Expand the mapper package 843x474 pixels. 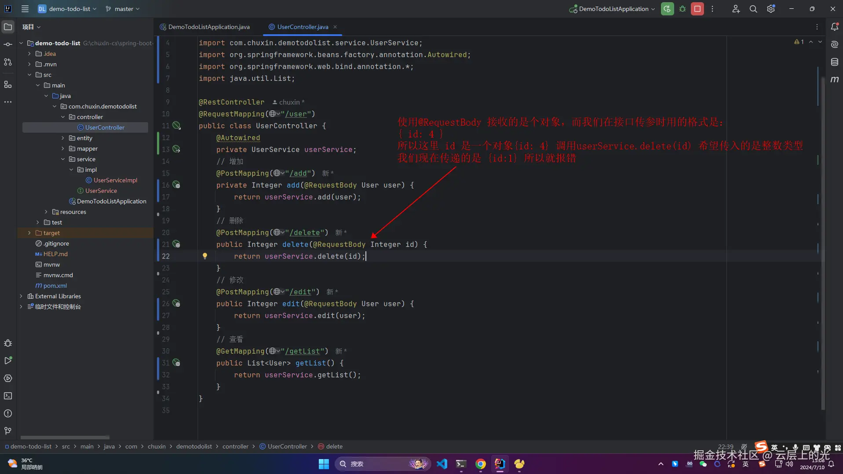(x=63, y=148)
